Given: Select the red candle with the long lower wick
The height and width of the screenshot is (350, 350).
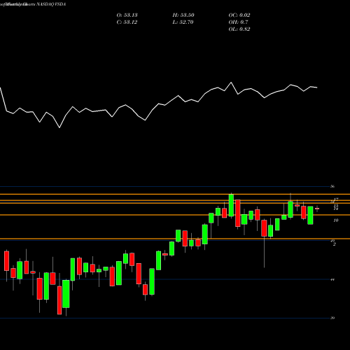Looking at the screenshot, I should coord(264,228).
